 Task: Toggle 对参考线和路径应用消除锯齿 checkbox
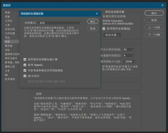[x=25, y=71]
